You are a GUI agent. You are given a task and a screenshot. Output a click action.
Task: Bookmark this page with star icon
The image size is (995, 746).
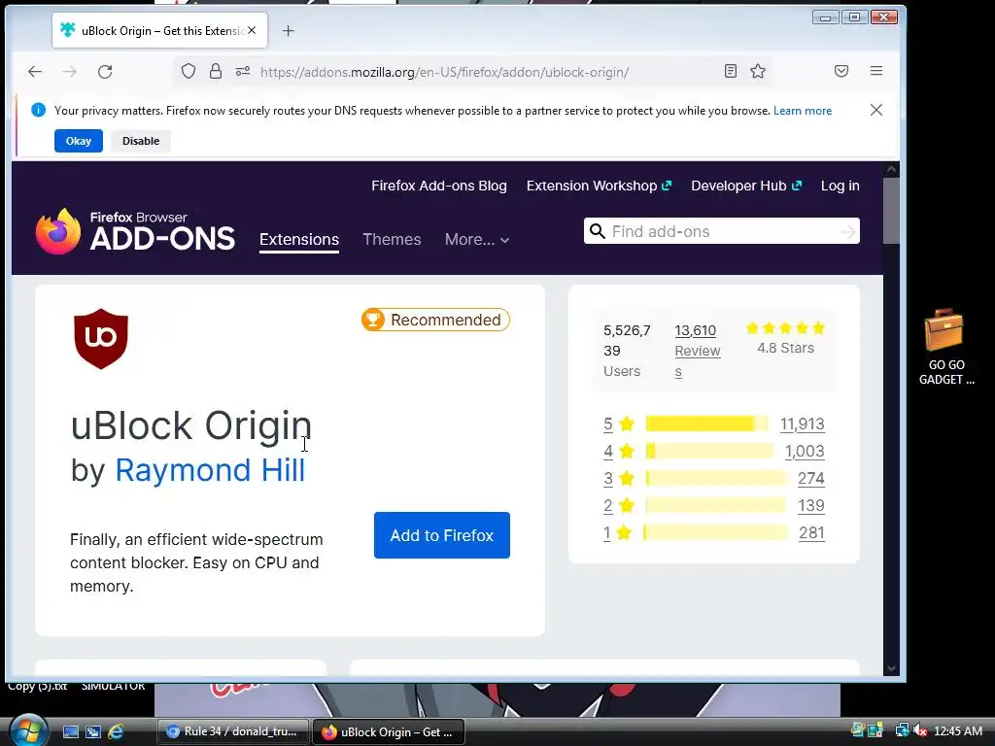758,71
